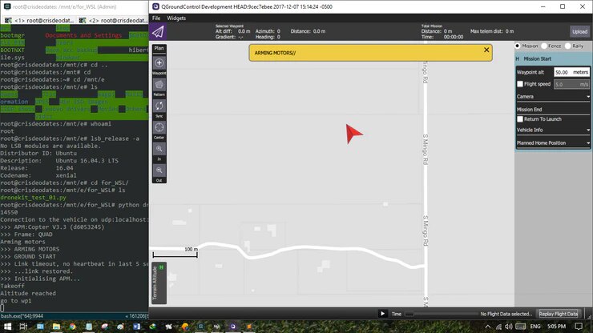Click the ENG language indicator

pyautogui.click(x=535, y=327)
